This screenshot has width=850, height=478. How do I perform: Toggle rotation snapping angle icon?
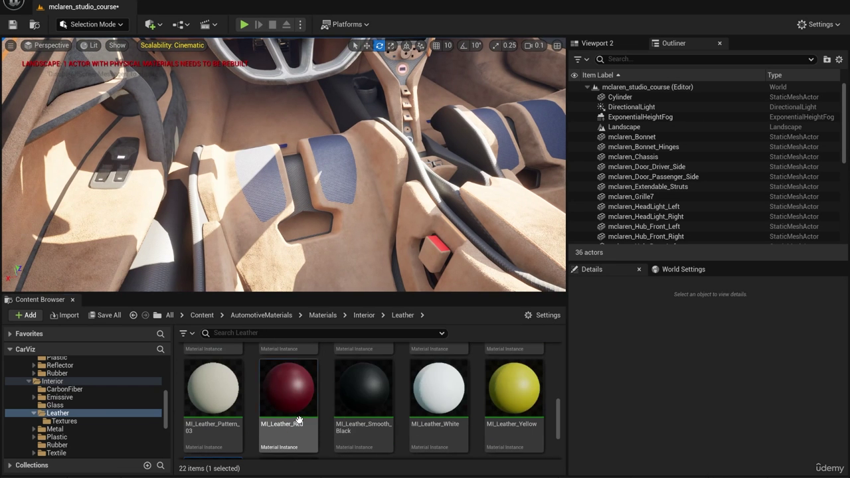click(x=464, y=45)
